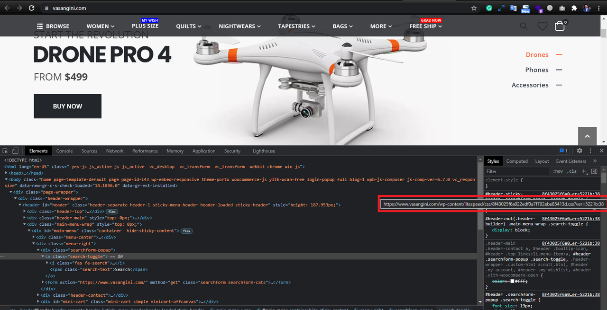Open the Chrome profile avatar
607x310 pixels.
click(x=587, y=8)
